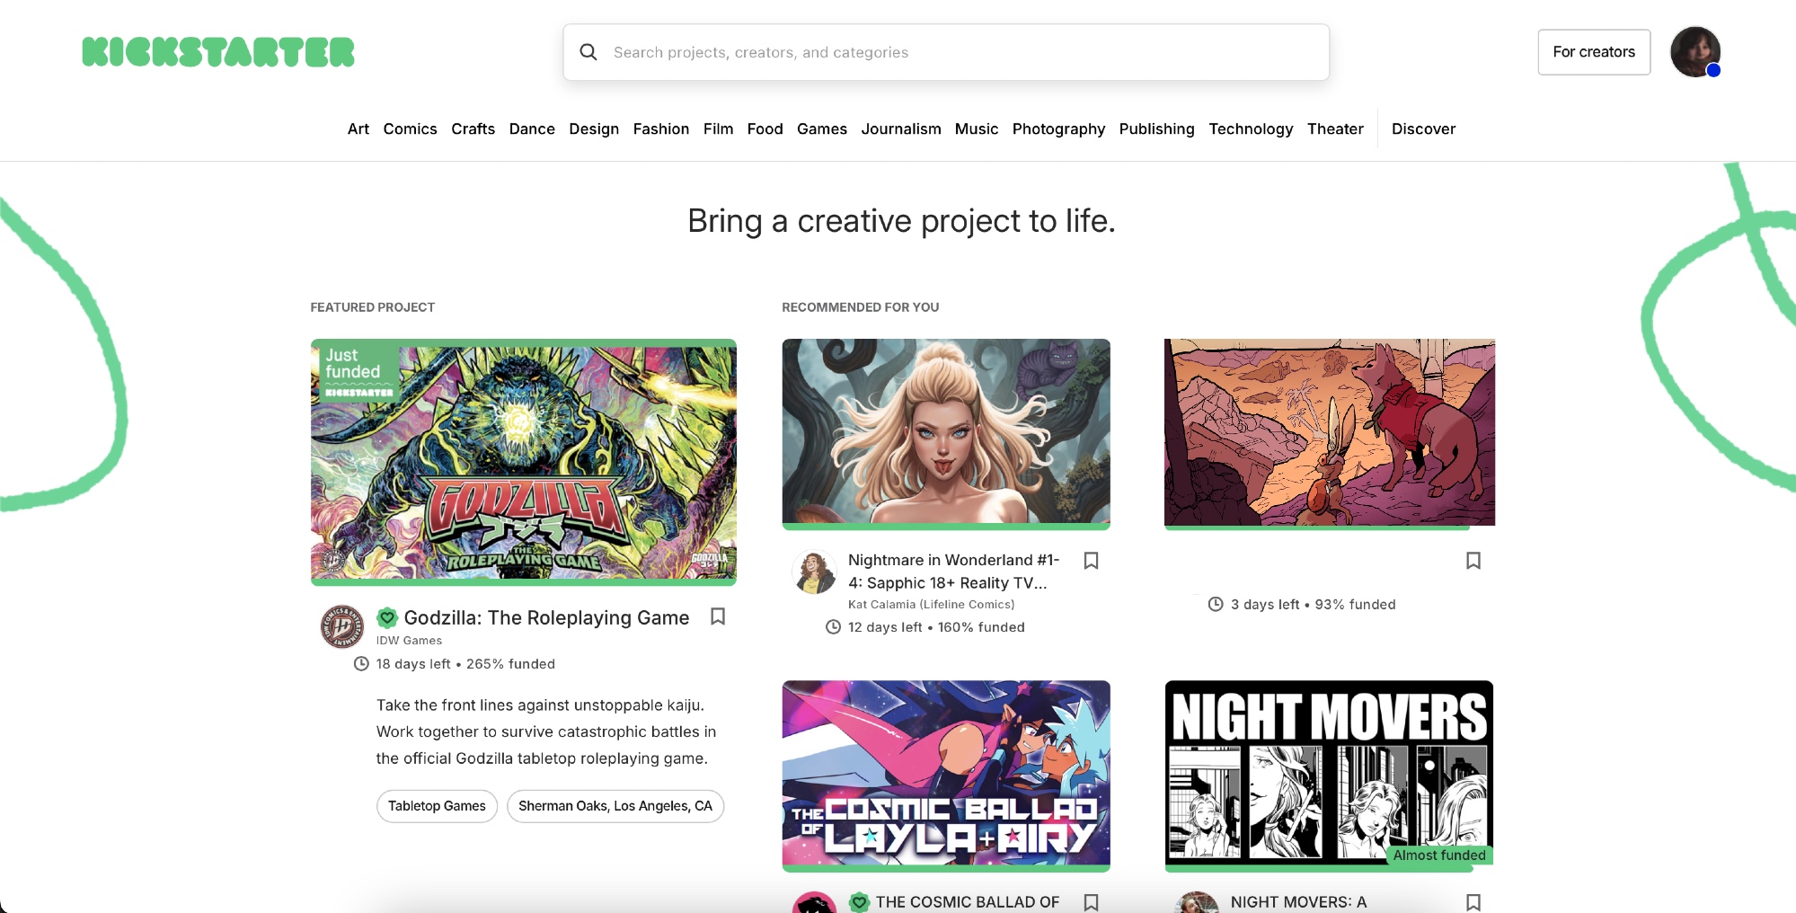Save the Night Movers project bookmark
The image size is (1796, 913).
[x=1473, y=902]
